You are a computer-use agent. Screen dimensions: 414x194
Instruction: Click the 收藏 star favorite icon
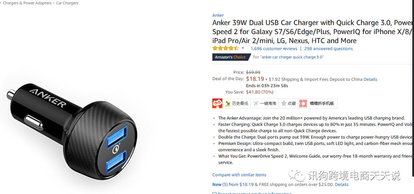pos(284,104)
